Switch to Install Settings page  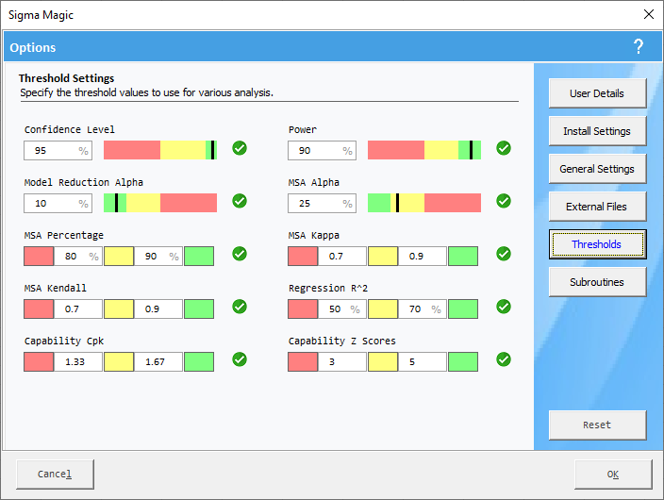tap(597, 131)
